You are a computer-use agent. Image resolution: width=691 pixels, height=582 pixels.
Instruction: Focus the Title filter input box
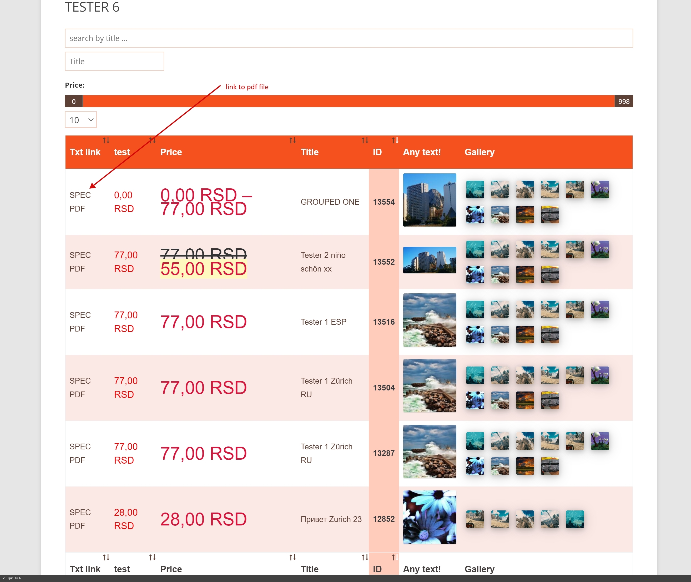(114, 61)
